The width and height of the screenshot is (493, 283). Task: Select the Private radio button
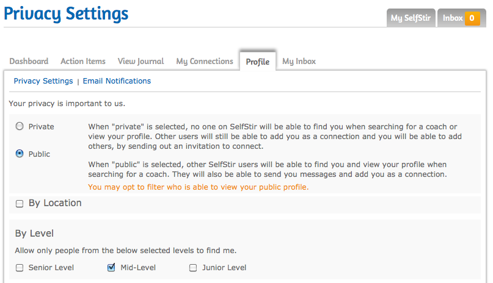(20, 126)
